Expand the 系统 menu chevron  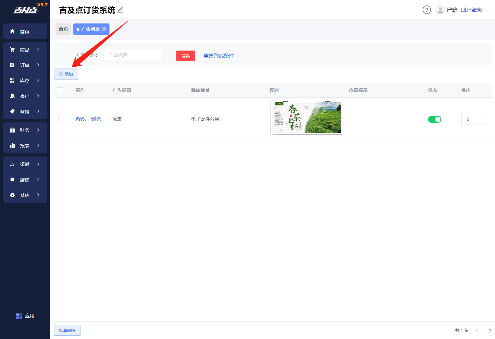(x=38, y=195)
